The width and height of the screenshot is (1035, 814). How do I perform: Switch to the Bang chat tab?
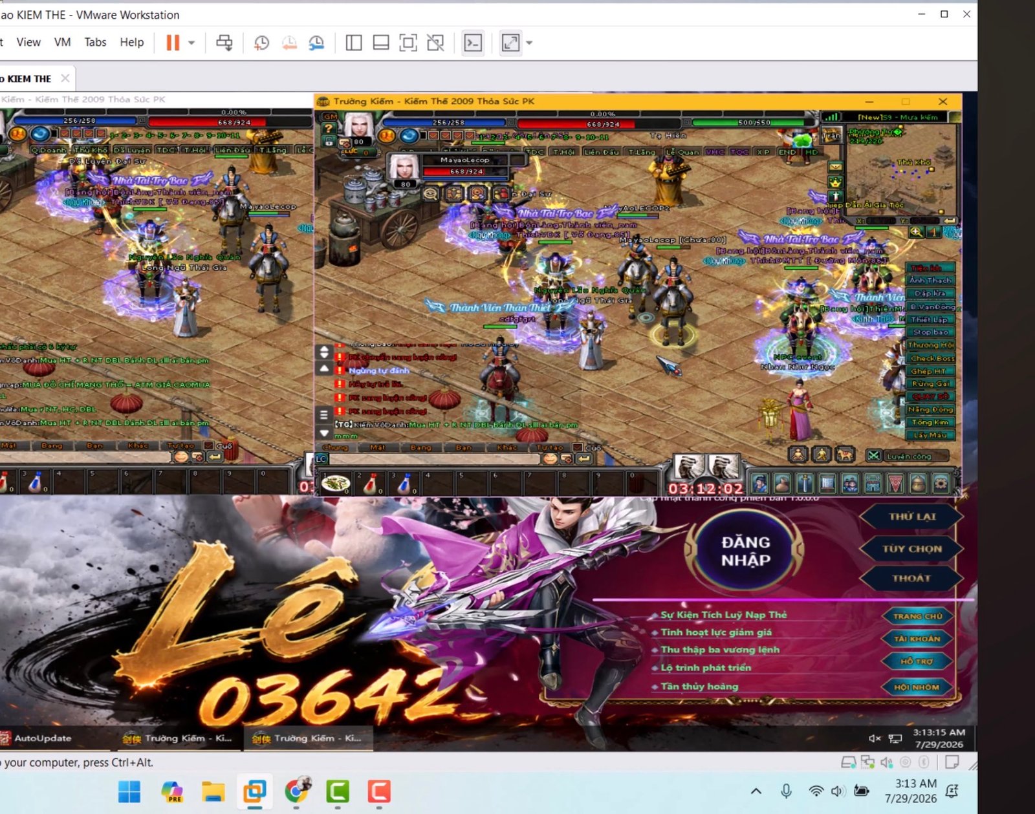(420, 447)
